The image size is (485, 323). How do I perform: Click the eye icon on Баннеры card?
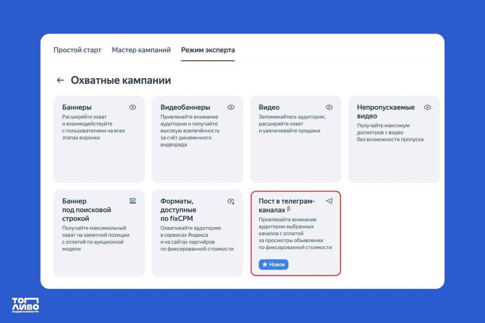pos(133,107)
